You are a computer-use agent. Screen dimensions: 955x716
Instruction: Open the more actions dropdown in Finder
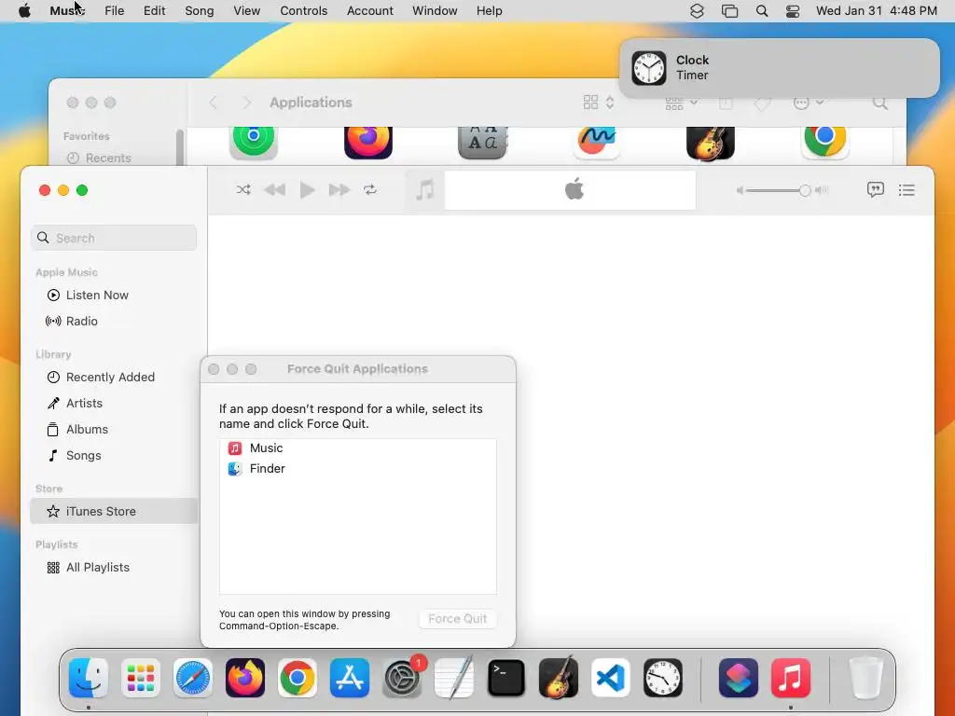(809, 103)
